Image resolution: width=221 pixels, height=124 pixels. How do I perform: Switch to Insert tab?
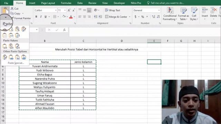pyautogui.click(x=32, y=3)
